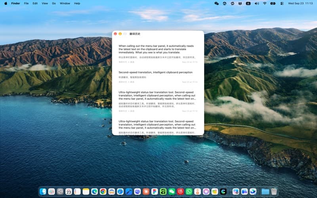Click the date and time Wed Sep 23 11:13
Image resolution: width=317 pixels, height=198 pixels.
300,3
